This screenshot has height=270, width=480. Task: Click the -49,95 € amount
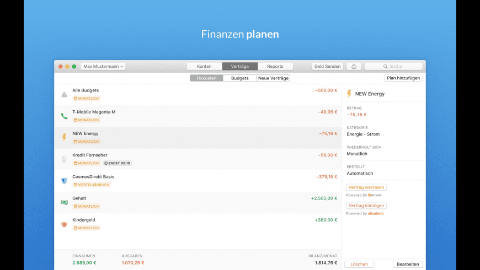tap(327, 112)
